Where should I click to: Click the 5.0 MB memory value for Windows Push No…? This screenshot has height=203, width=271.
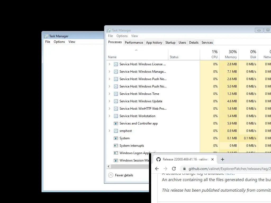click(x=232, y=86)
